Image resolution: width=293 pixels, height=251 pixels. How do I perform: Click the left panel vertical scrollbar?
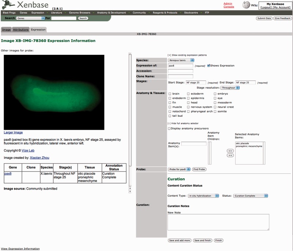coord(130,121)
